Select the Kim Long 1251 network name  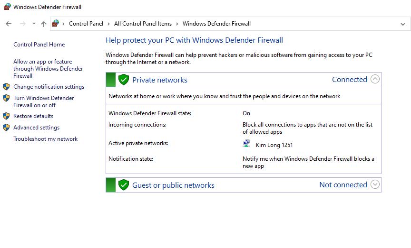click(x=274, y=145)
